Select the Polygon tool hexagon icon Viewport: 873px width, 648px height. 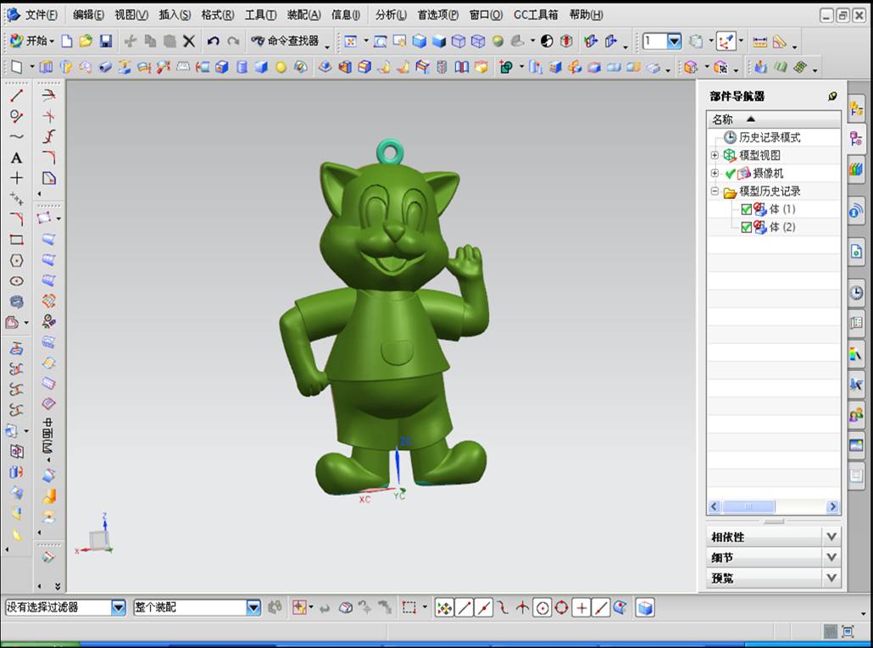click(x=16, y=260)
